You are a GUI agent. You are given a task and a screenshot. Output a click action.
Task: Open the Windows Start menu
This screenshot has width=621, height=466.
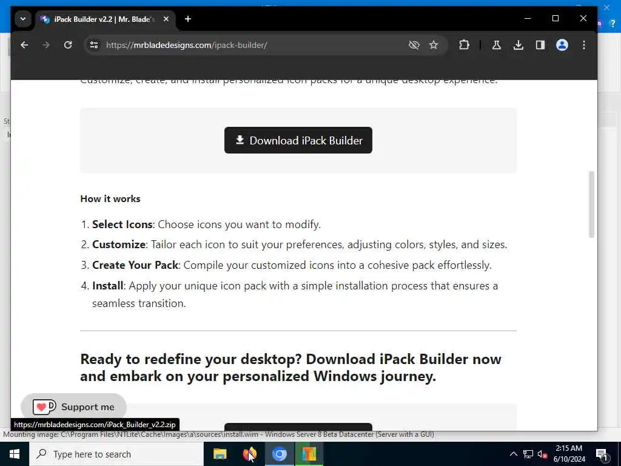[x=15, y=454]
